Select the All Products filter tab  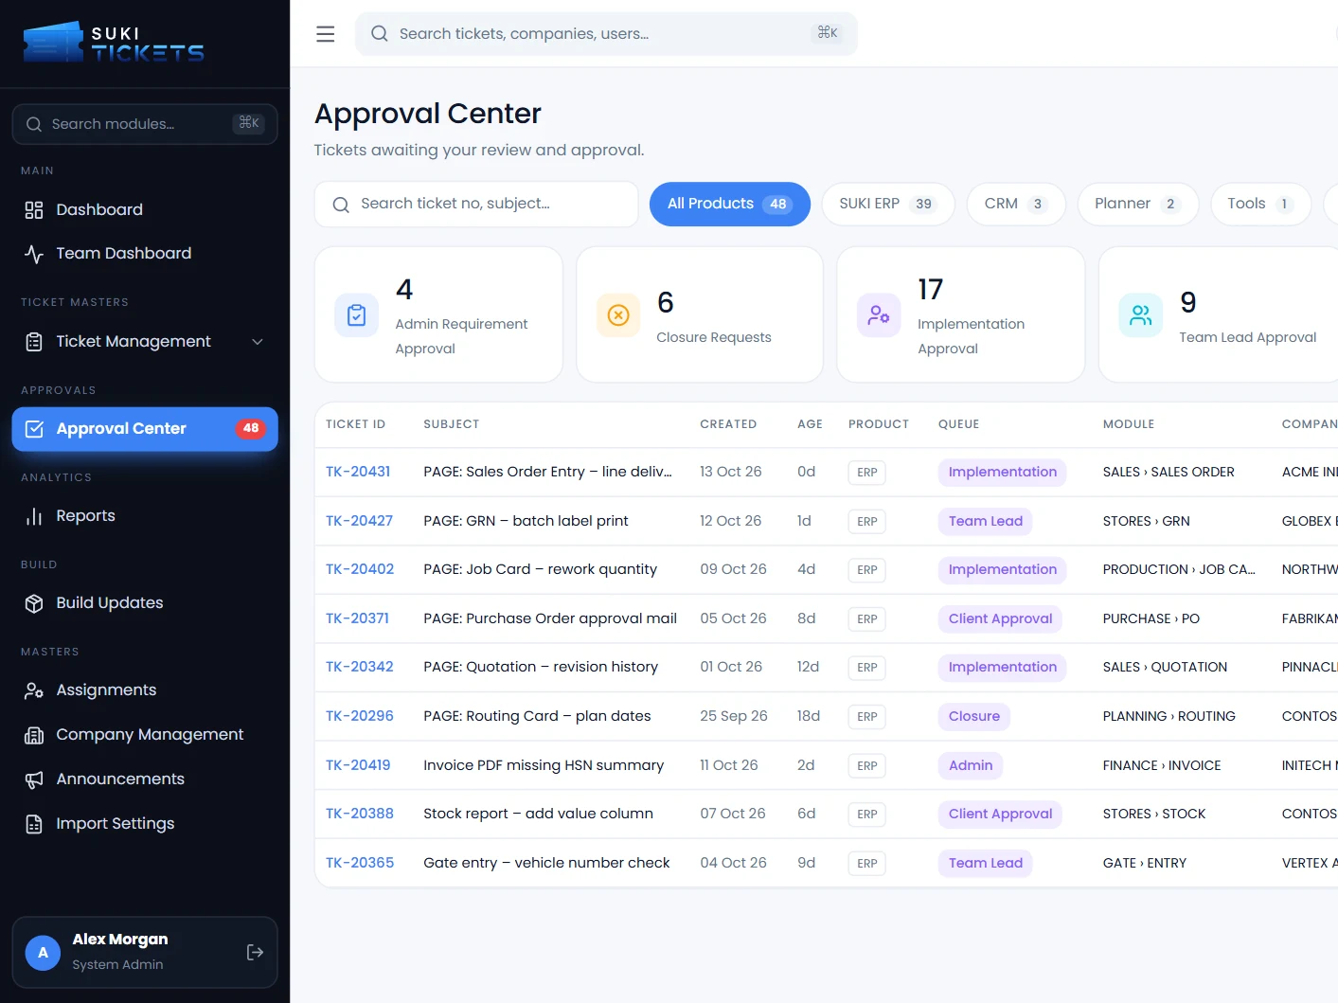click(x=729, y=204)
